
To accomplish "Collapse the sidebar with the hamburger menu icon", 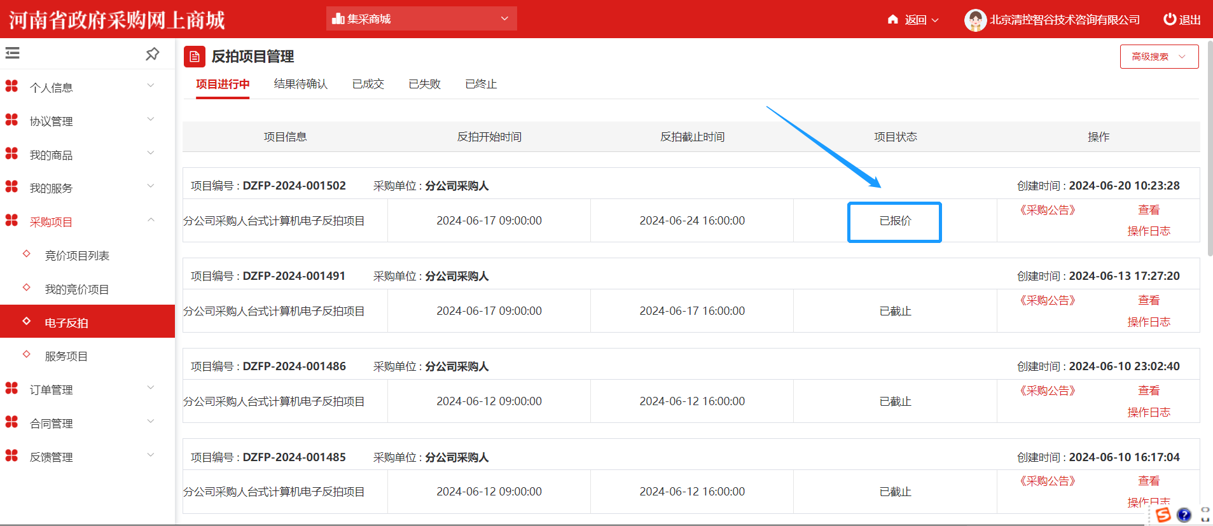I will 13,53.
